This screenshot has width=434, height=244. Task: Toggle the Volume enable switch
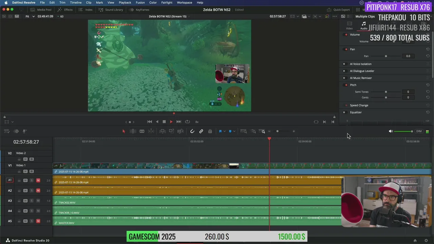pos(346,35)
